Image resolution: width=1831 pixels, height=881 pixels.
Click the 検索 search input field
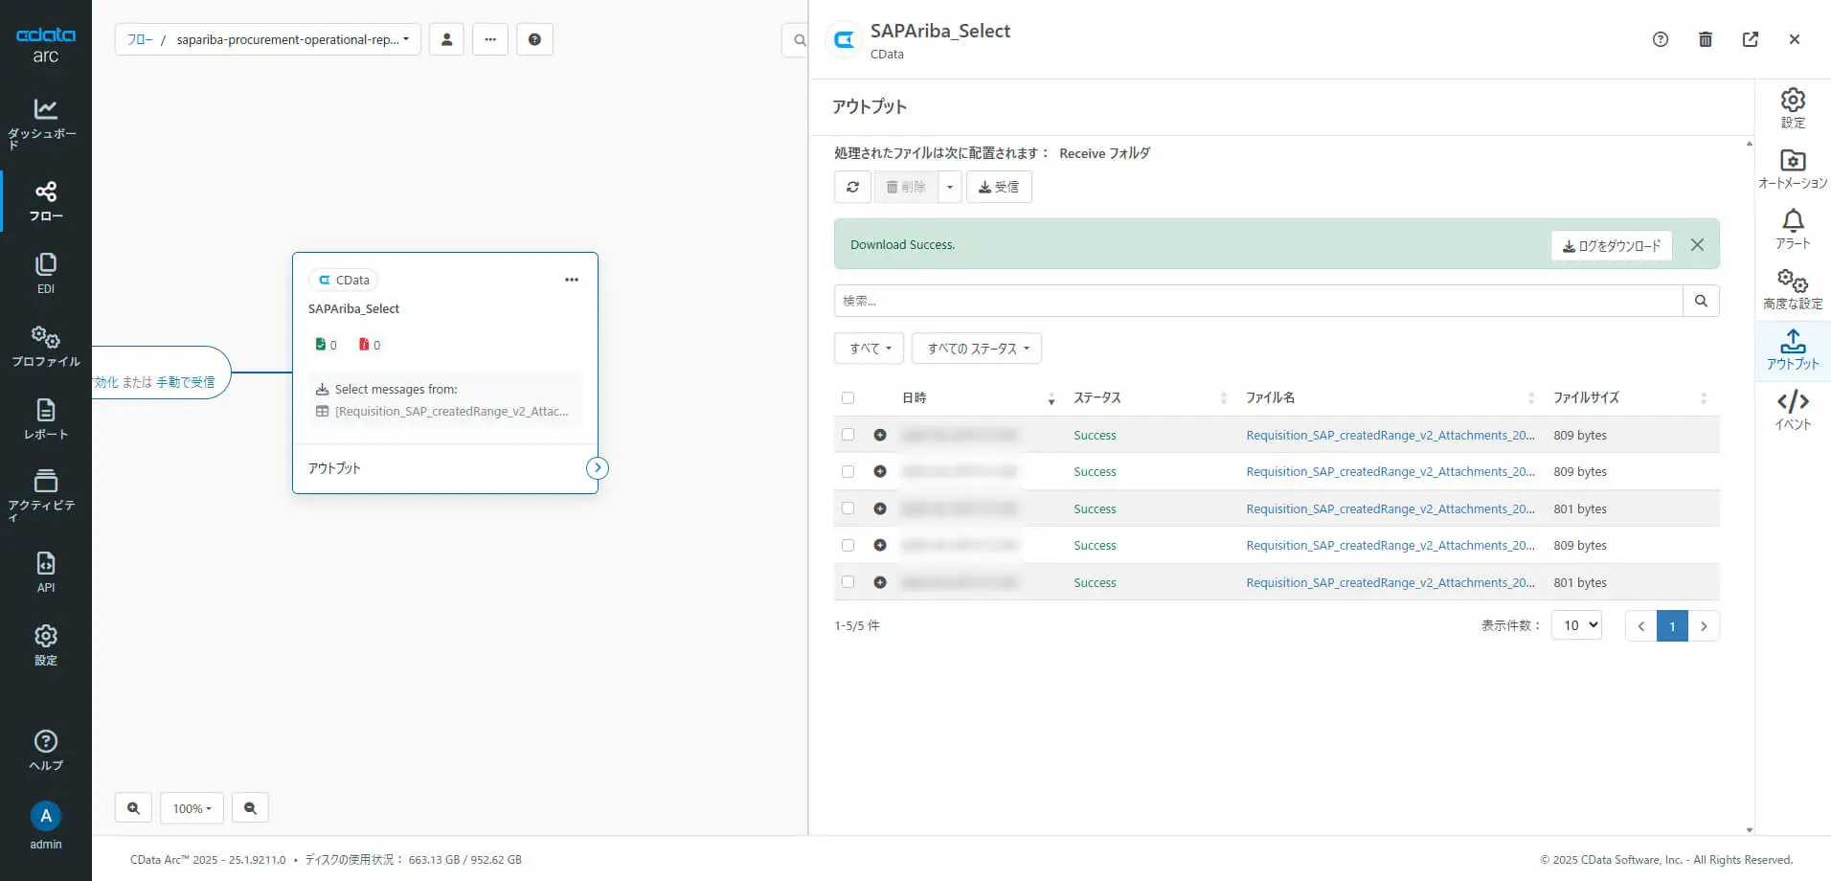point(1258,301)
